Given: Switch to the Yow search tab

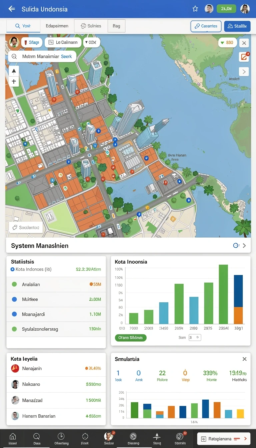Looking at the screenshot, I should pyautogui.click(x=23, y=26).
